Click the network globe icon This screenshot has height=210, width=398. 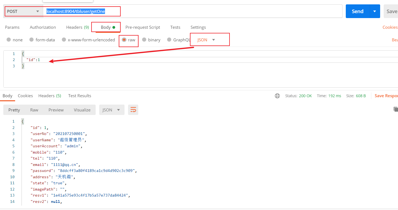[277, 96]
